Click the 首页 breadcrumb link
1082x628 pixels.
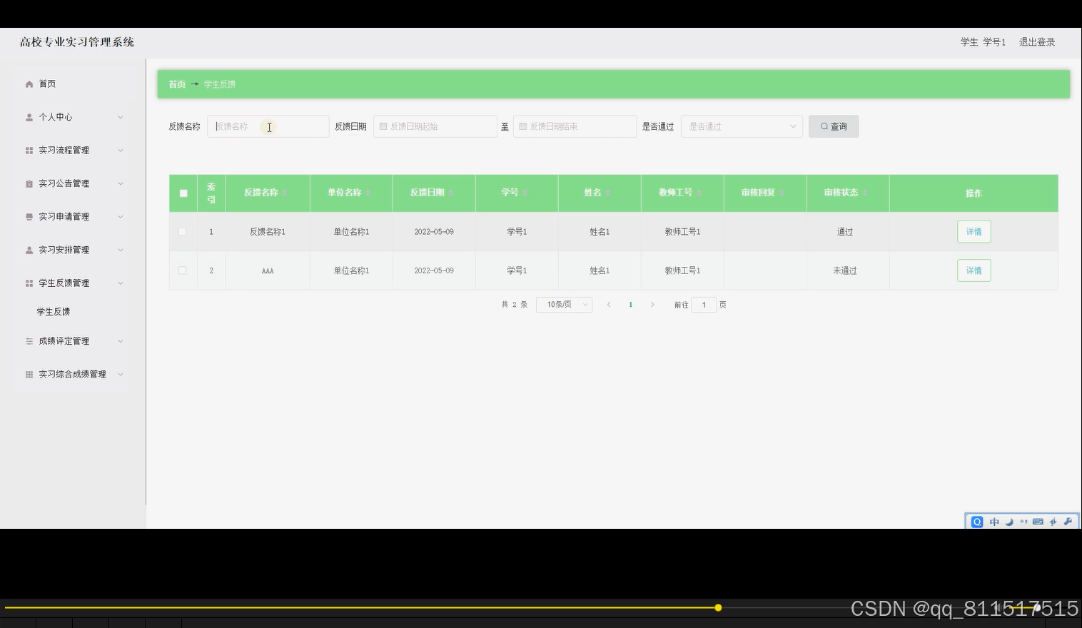coord(177,84)
